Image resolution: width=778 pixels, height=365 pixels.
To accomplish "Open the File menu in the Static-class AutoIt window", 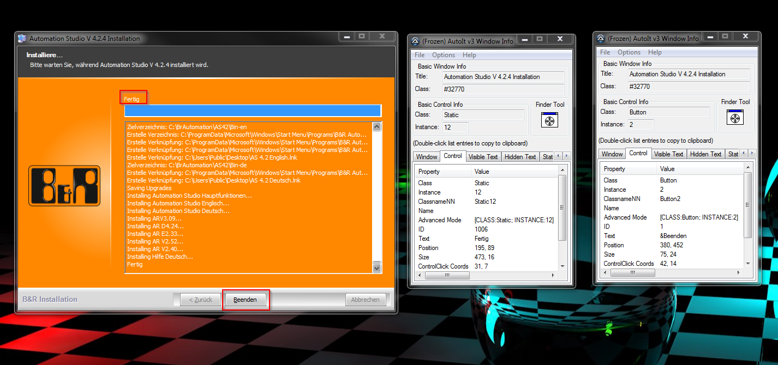I will tap(420, 55).
